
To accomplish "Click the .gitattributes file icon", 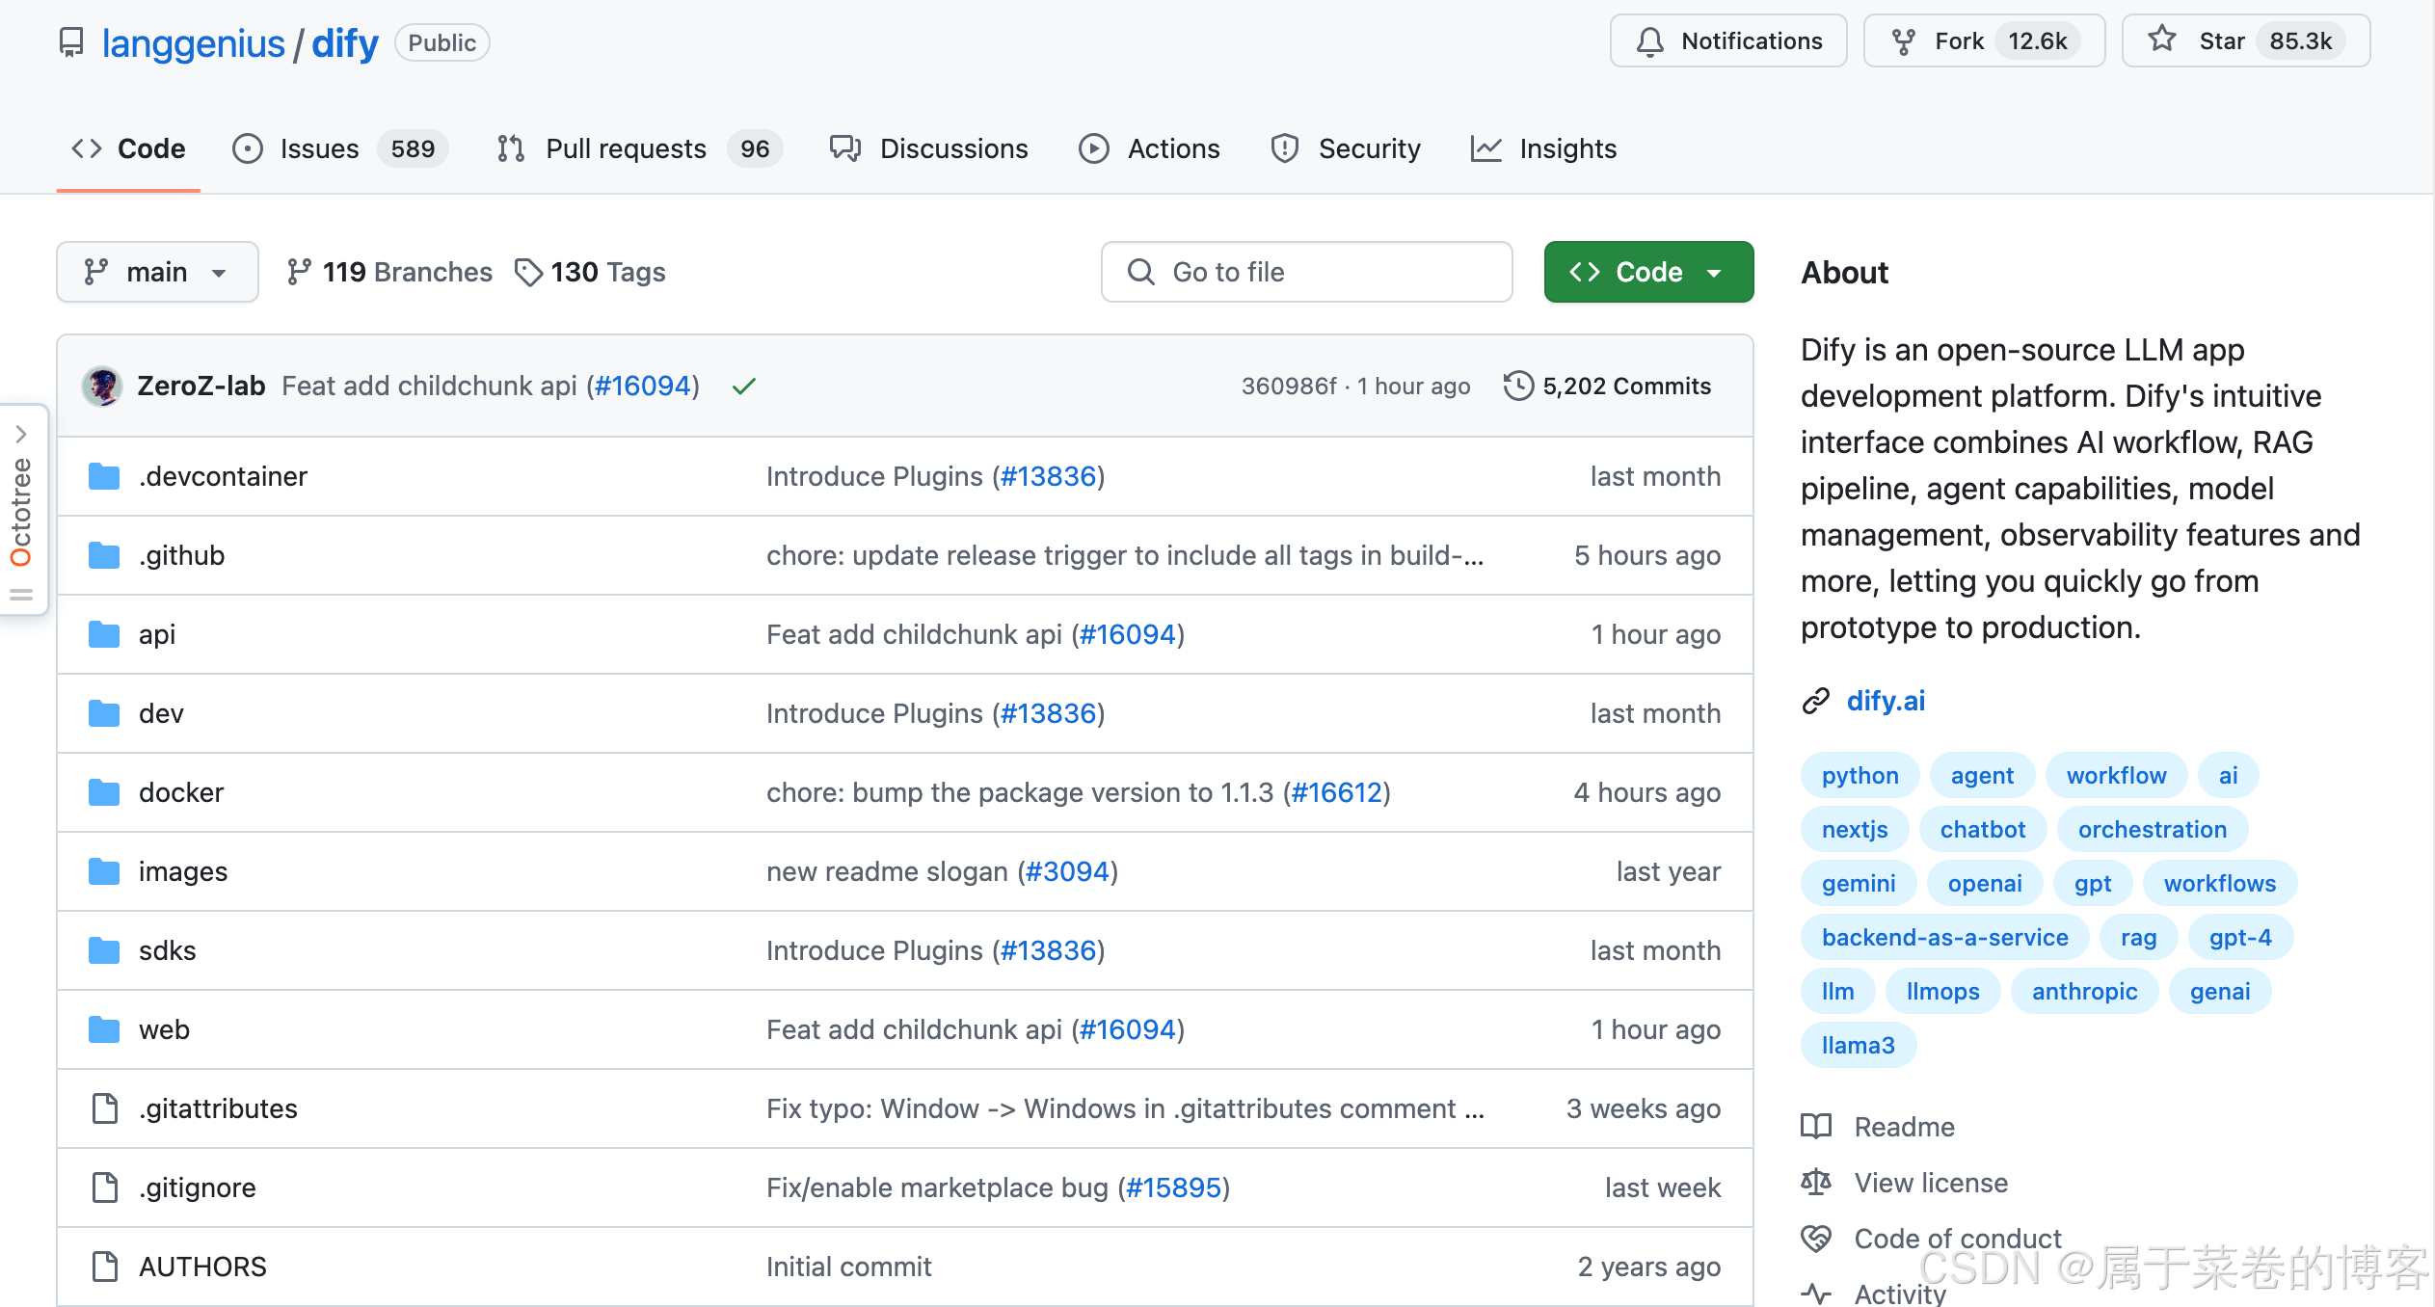I will pyautogui.click(x=104, y=1108).
